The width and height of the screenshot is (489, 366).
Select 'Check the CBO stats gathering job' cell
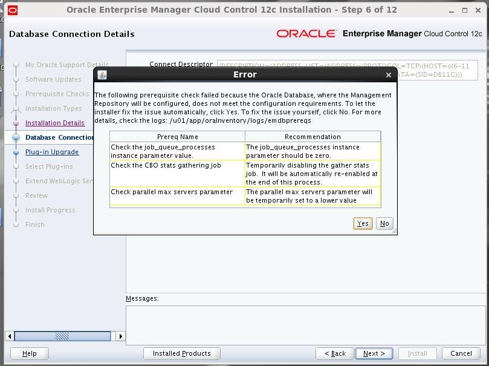[178, 174]
